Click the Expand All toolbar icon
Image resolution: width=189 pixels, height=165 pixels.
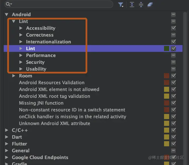pos(132,5)
